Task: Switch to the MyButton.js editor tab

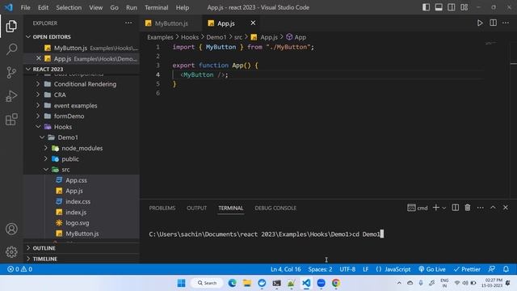Action: click(x=170, y=23)
